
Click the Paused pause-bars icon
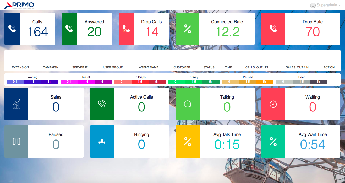pos(16,141)
